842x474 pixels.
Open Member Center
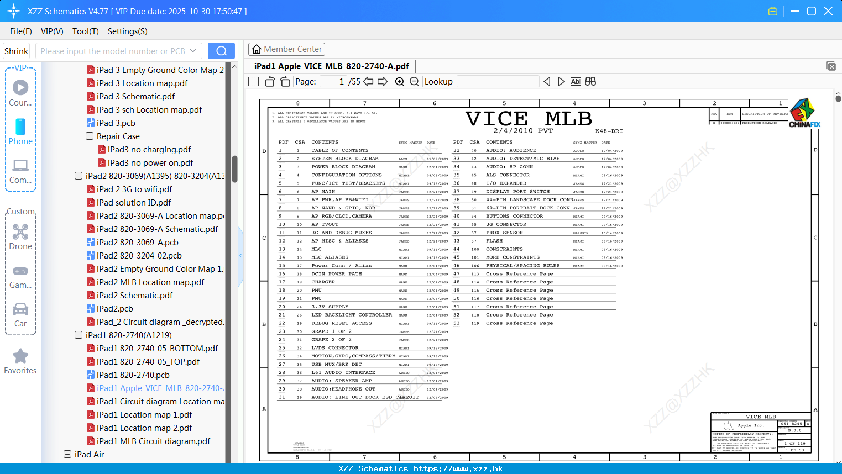[x=286, y=49]
